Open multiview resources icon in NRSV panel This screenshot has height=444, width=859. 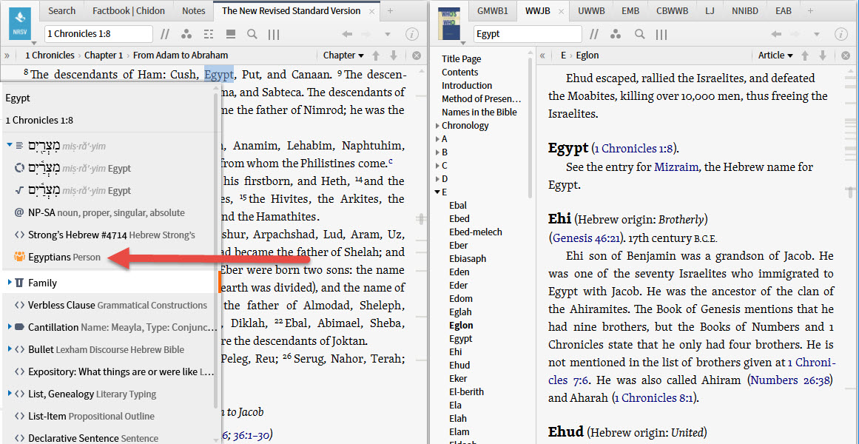coord(231,34)
